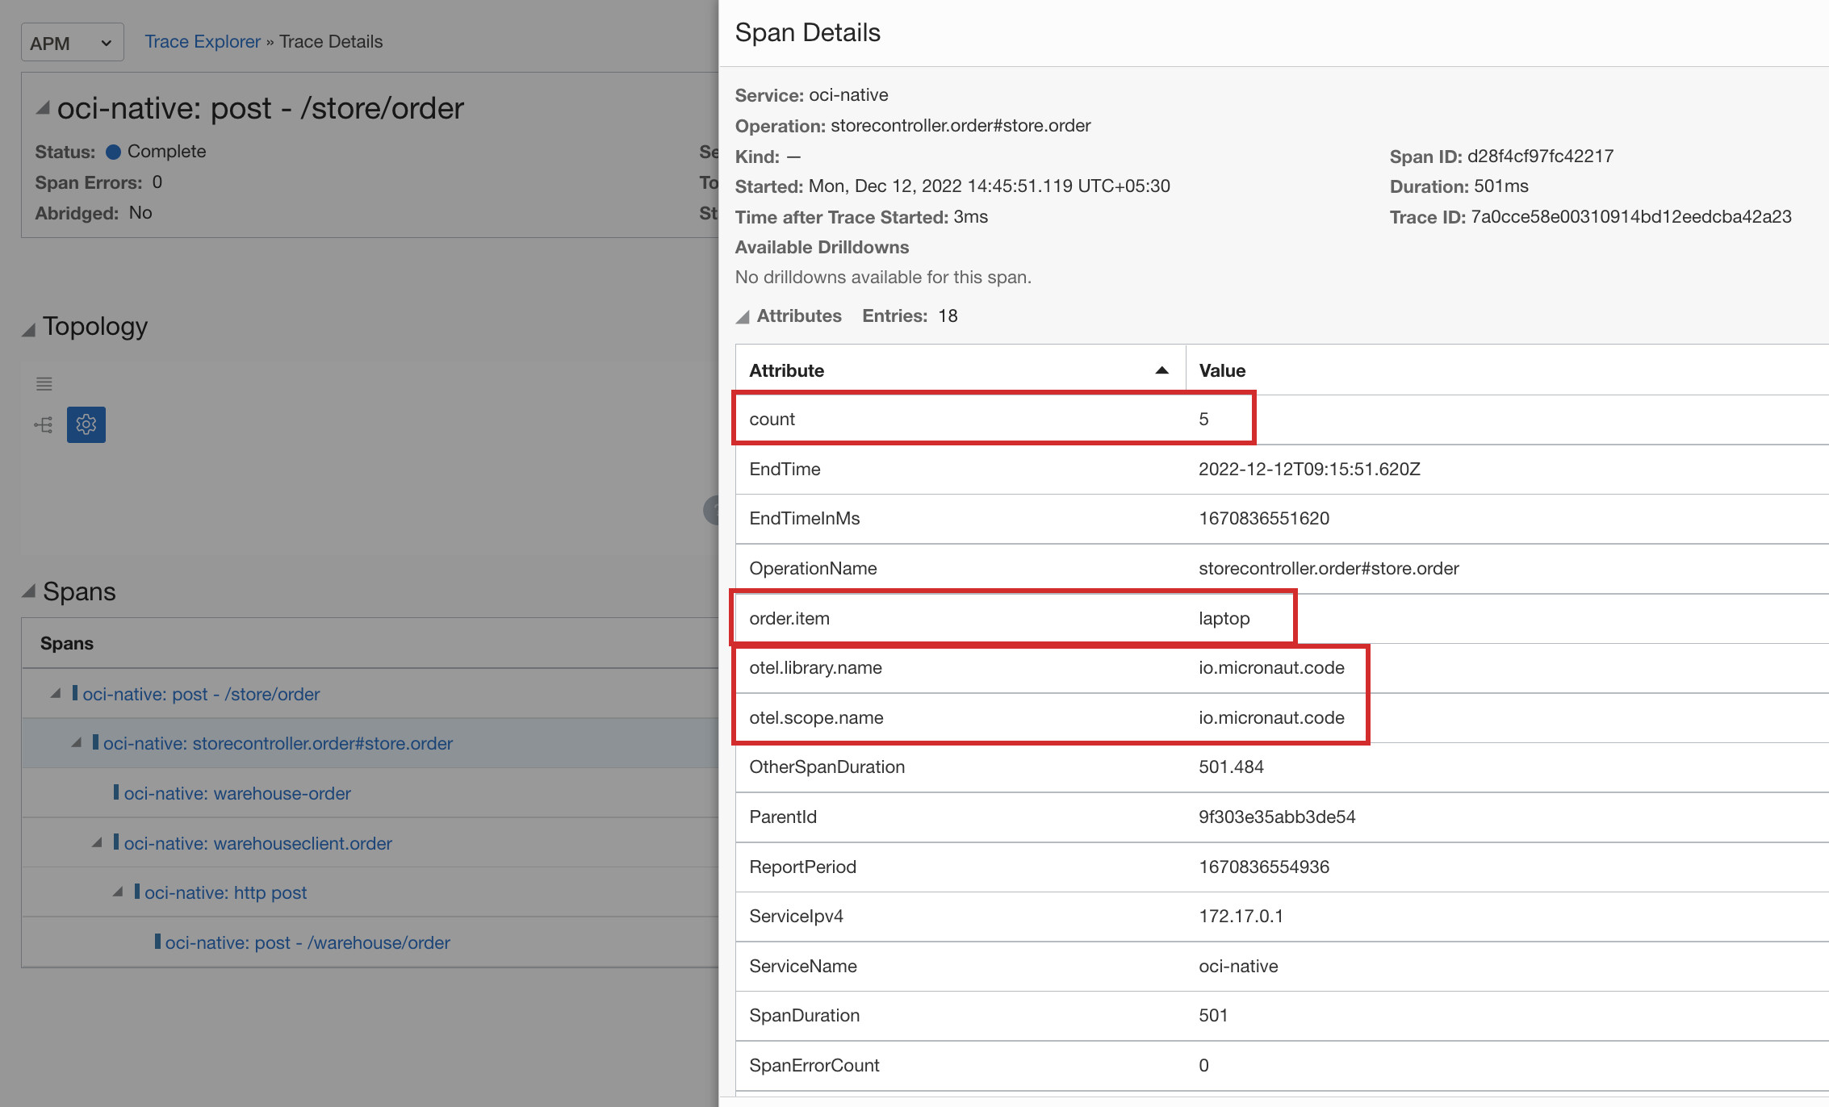1829x1107 pixels.
Task: Open span oci-native: storecontroller.order#store.order
Action: pos(278,743)
